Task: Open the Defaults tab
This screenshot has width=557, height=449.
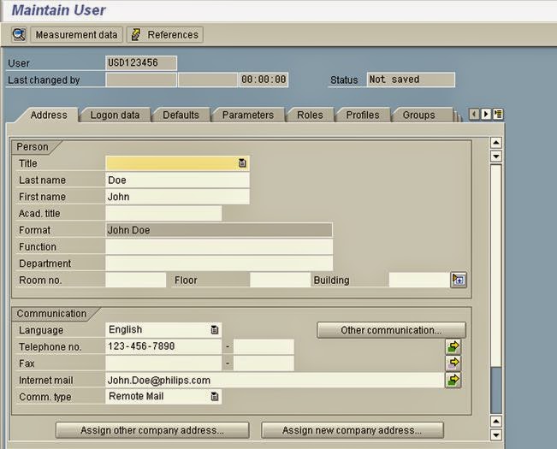Action: point(181,115)
